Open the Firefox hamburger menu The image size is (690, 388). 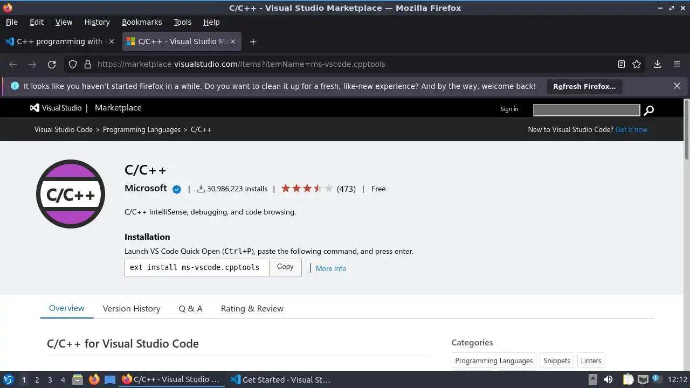click(x=677, y=64)
